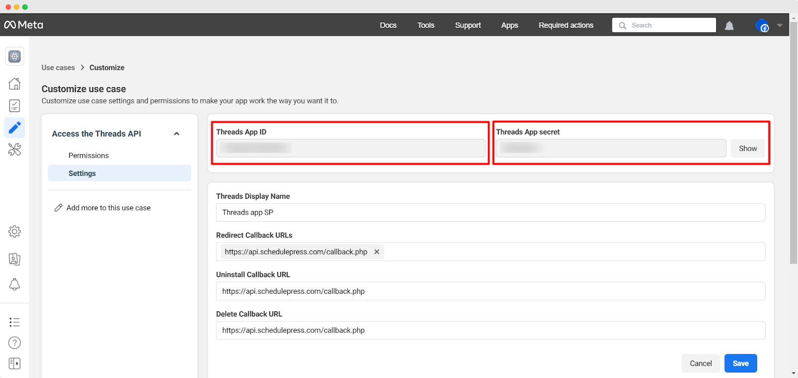This screenshot has width=798, height=378.
Task: Select Settings in the side panel
Action: point(119,173)
